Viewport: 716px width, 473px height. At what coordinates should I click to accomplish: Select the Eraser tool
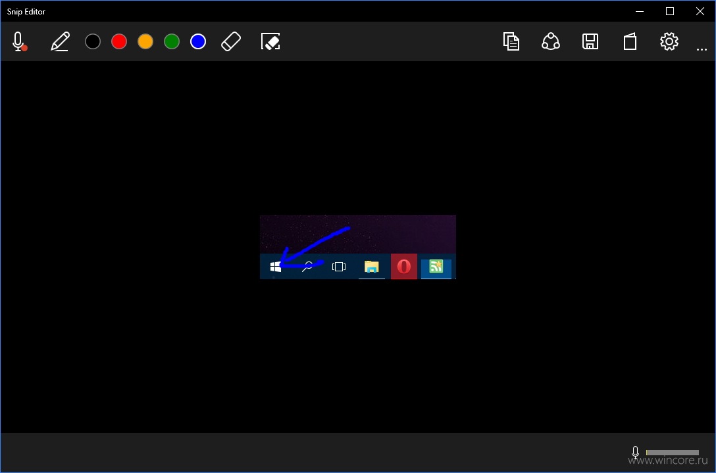point(231,41)
